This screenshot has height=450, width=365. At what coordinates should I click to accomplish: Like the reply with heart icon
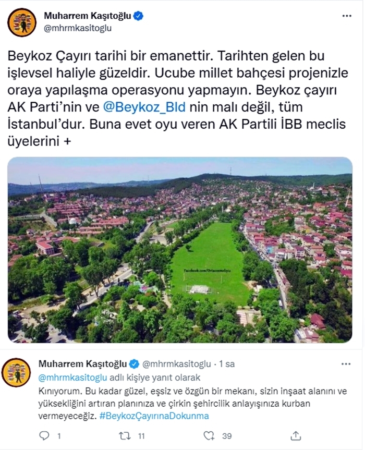coord(209,436)
